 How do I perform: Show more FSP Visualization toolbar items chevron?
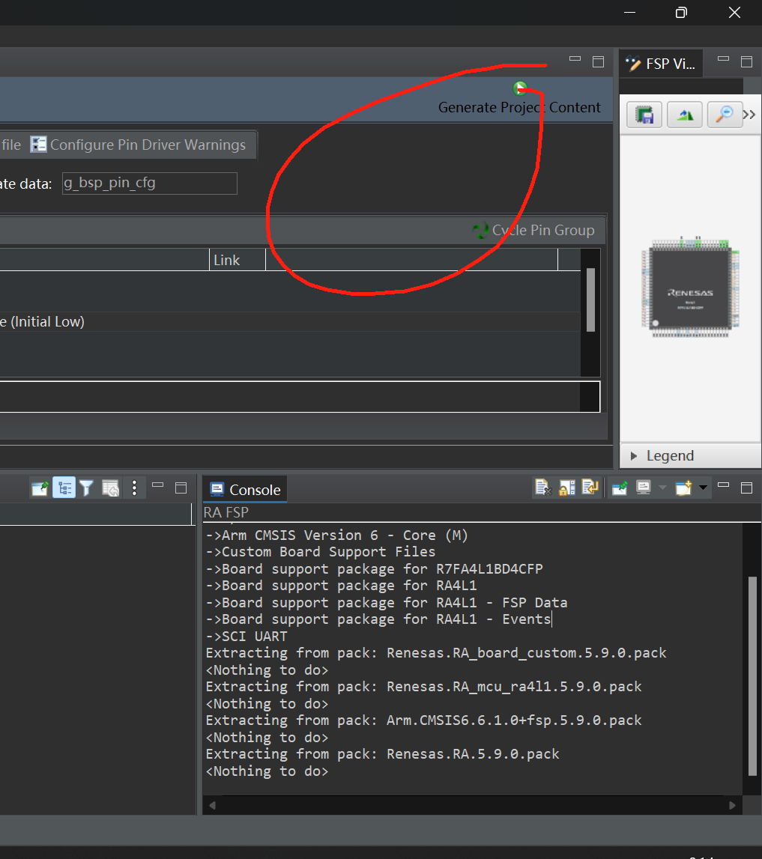tap(749, 115)
